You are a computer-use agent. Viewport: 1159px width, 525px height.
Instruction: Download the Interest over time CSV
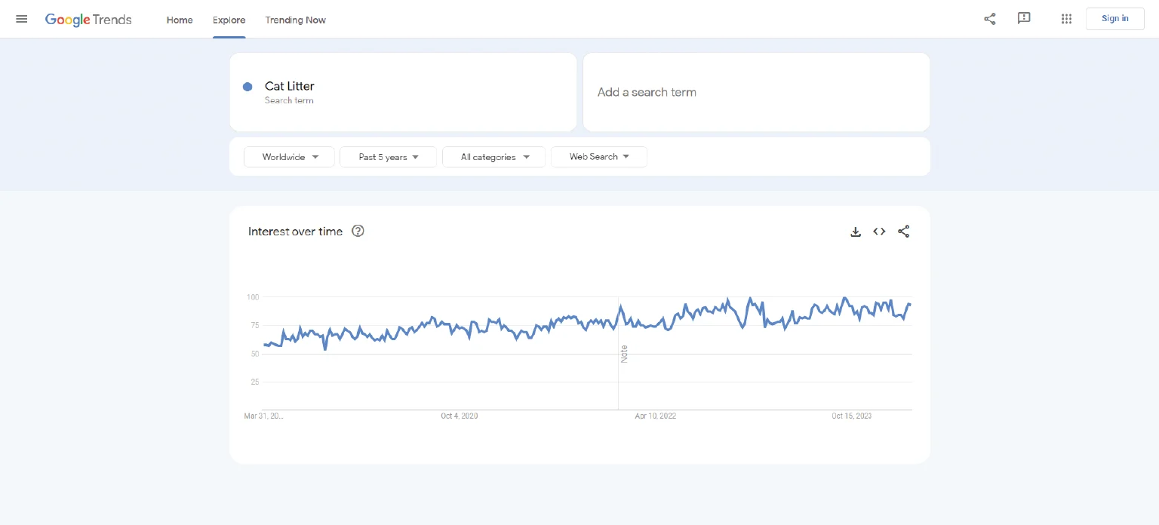[856, 232]
